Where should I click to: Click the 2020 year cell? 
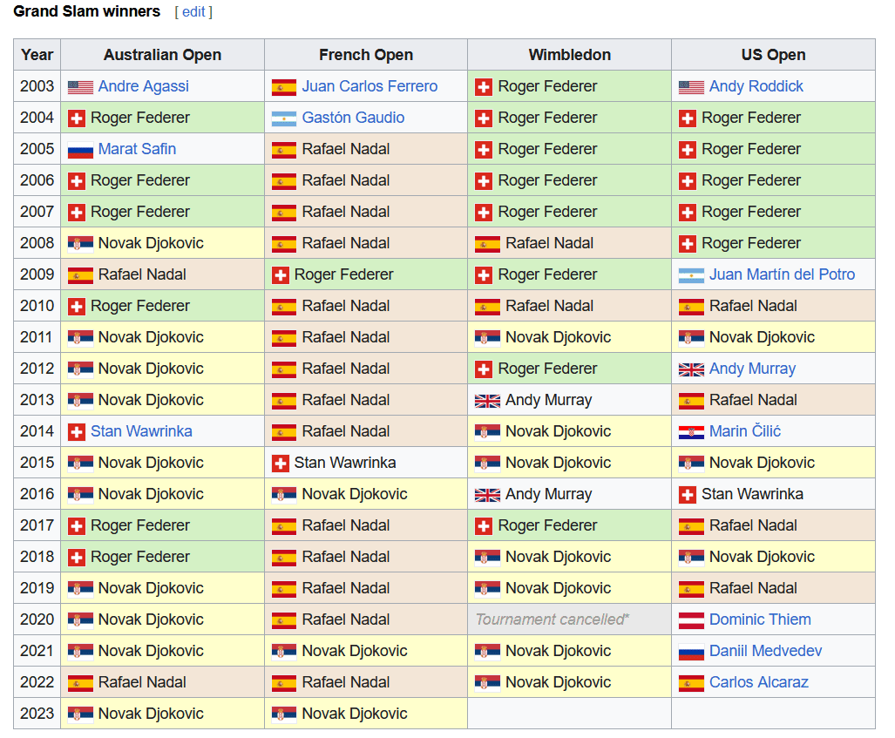37,620
